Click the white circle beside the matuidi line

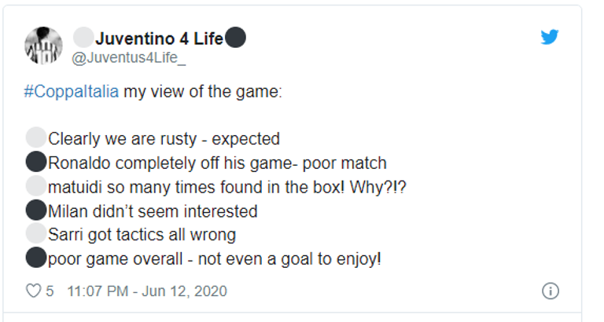pos(35,187)
